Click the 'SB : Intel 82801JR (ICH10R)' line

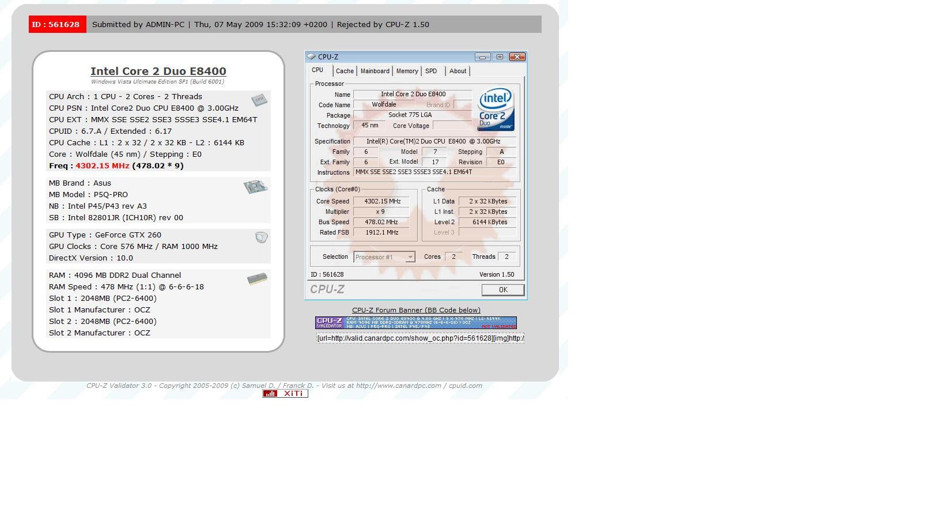[116, 217]
